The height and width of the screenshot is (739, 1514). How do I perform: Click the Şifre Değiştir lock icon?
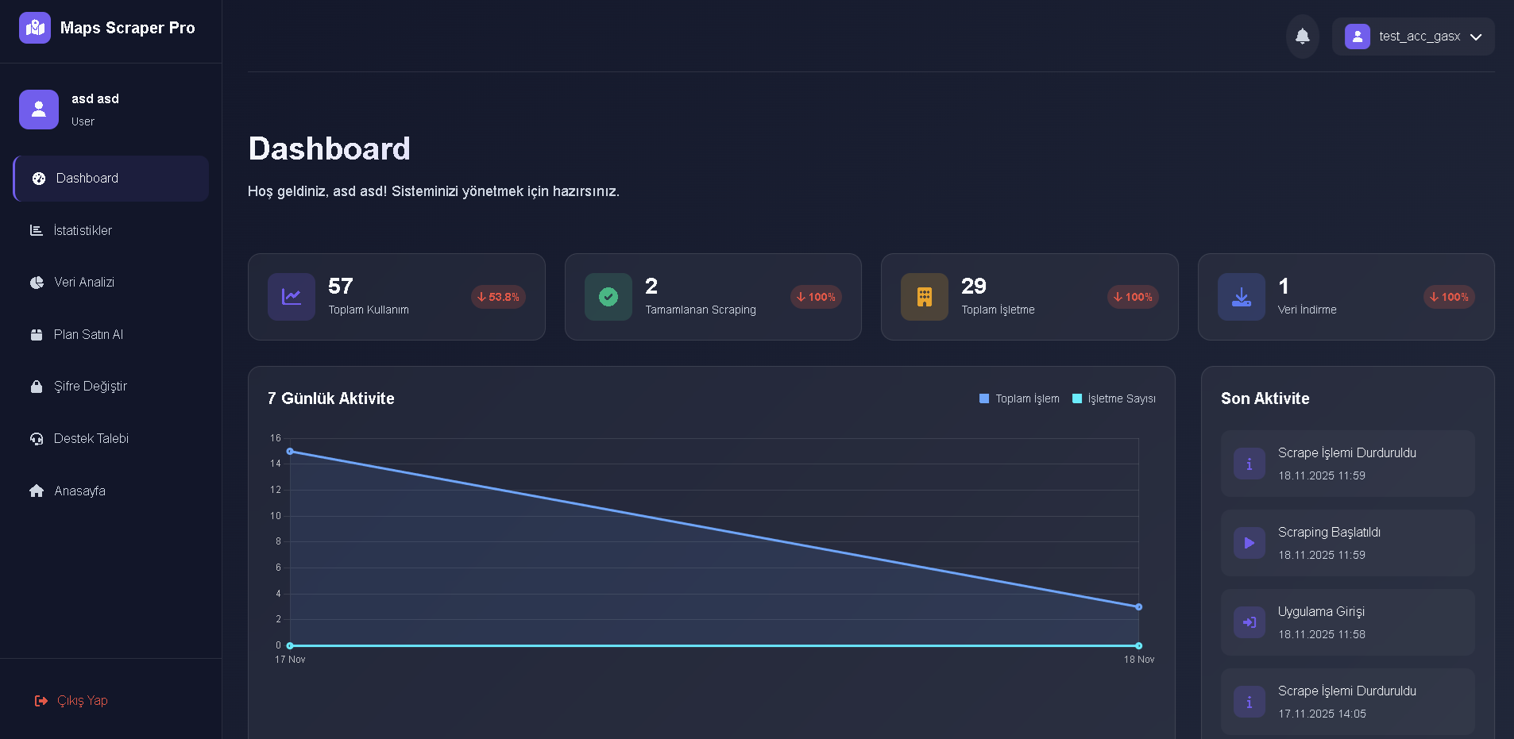tap(37, 387)
